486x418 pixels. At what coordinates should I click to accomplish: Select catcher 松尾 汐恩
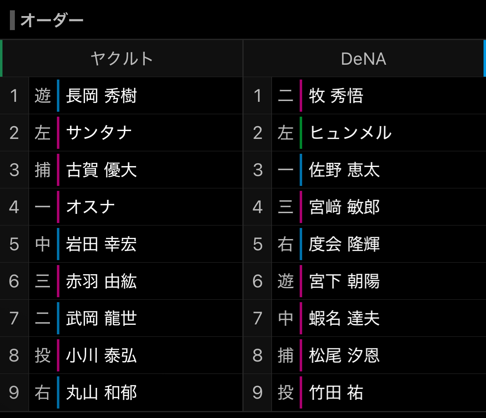click(x=344, y=355)
